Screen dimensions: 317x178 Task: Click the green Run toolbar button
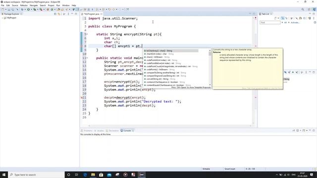(29, 9)
